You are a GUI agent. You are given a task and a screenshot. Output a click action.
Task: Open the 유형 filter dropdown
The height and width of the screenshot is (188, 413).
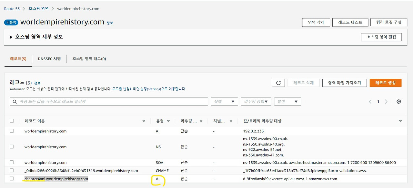[x=224, y=102]
